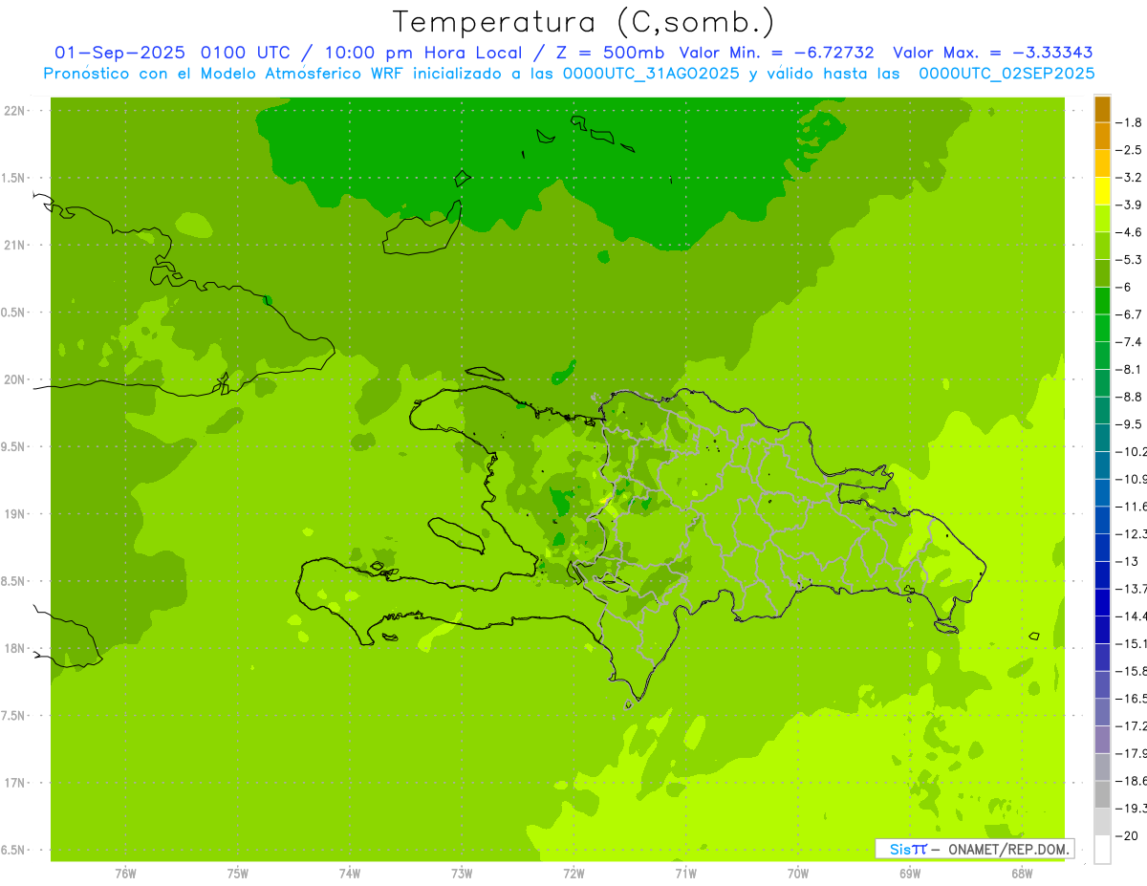The height and width of the screenshot is (886, 1147).
Task: Click the '-13' legend value
Action: tap(1128, 561)
